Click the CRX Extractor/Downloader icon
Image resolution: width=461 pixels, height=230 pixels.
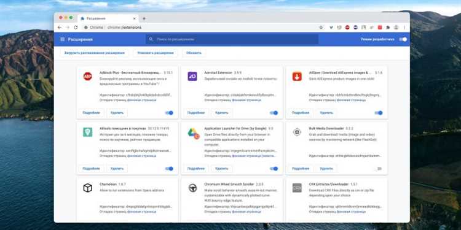coord(297,188)
